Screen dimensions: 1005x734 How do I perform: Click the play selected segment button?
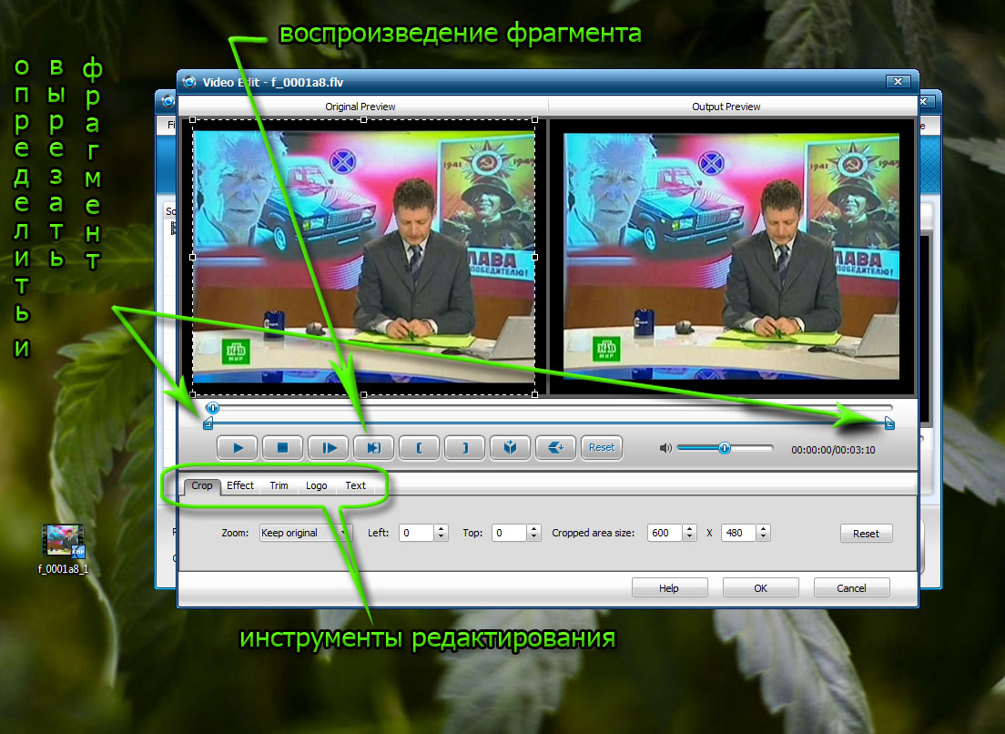pos(374,447)
